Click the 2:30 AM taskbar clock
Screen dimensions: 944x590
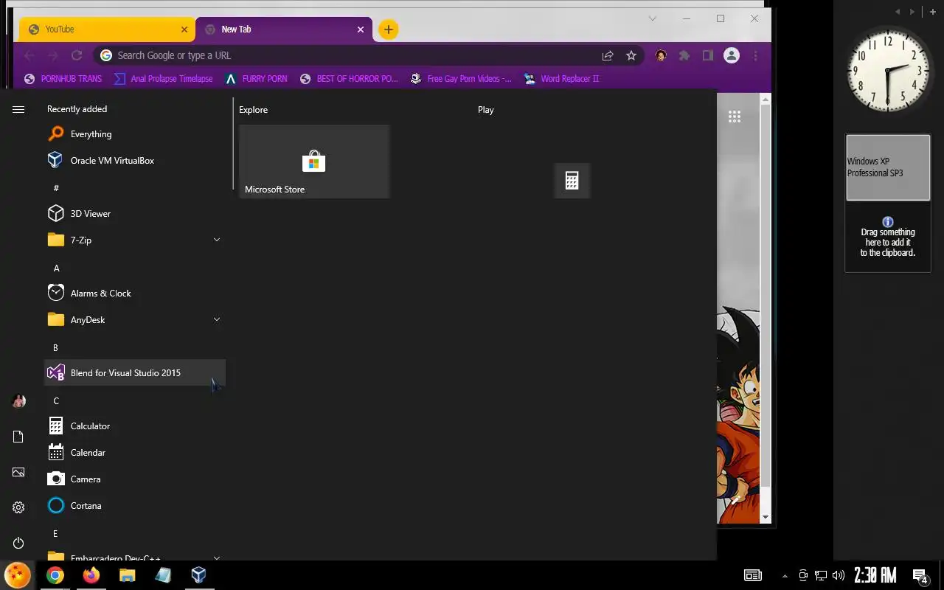[875, 575]
